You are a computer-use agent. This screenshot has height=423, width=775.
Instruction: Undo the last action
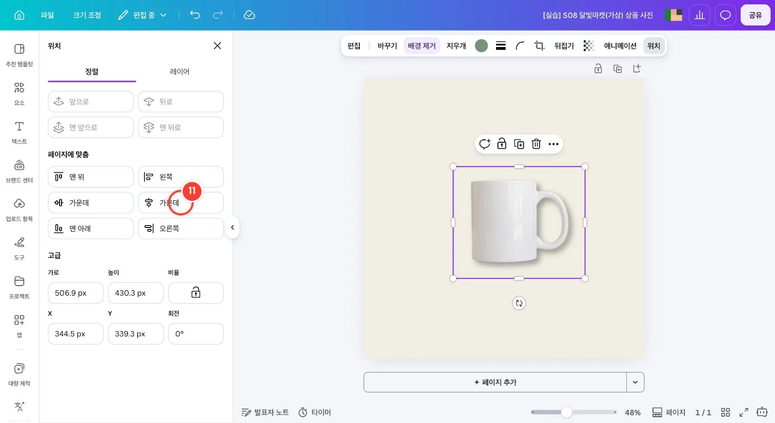(195, 15)
